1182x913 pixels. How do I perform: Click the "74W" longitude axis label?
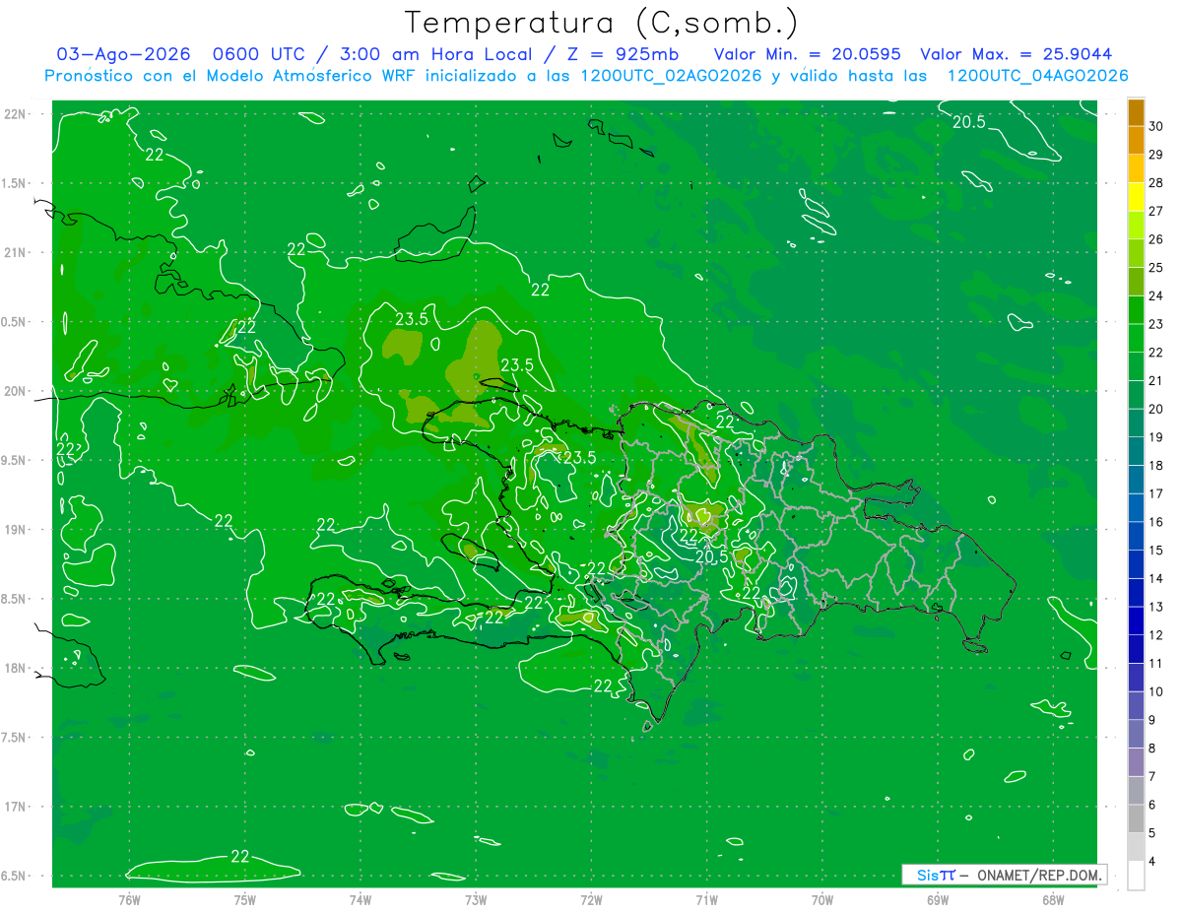tap(361, 899)
